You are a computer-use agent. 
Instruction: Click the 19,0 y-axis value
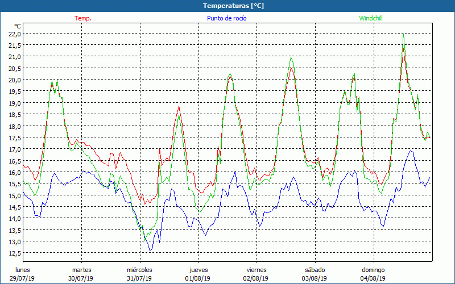pos(15,103)
